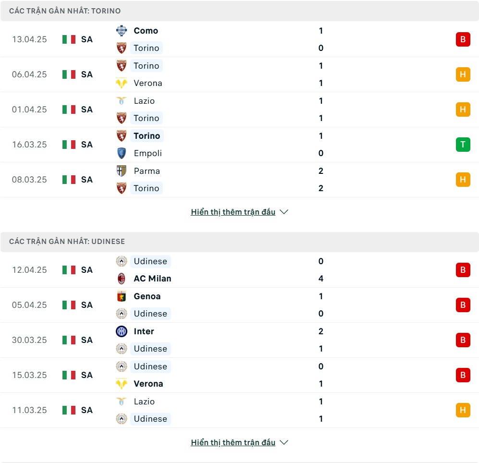The height and width of the screenshot is (463, 479).
Task: Click the orange H badge on Lazio-Udinese match
Action: tap(463, 410)
